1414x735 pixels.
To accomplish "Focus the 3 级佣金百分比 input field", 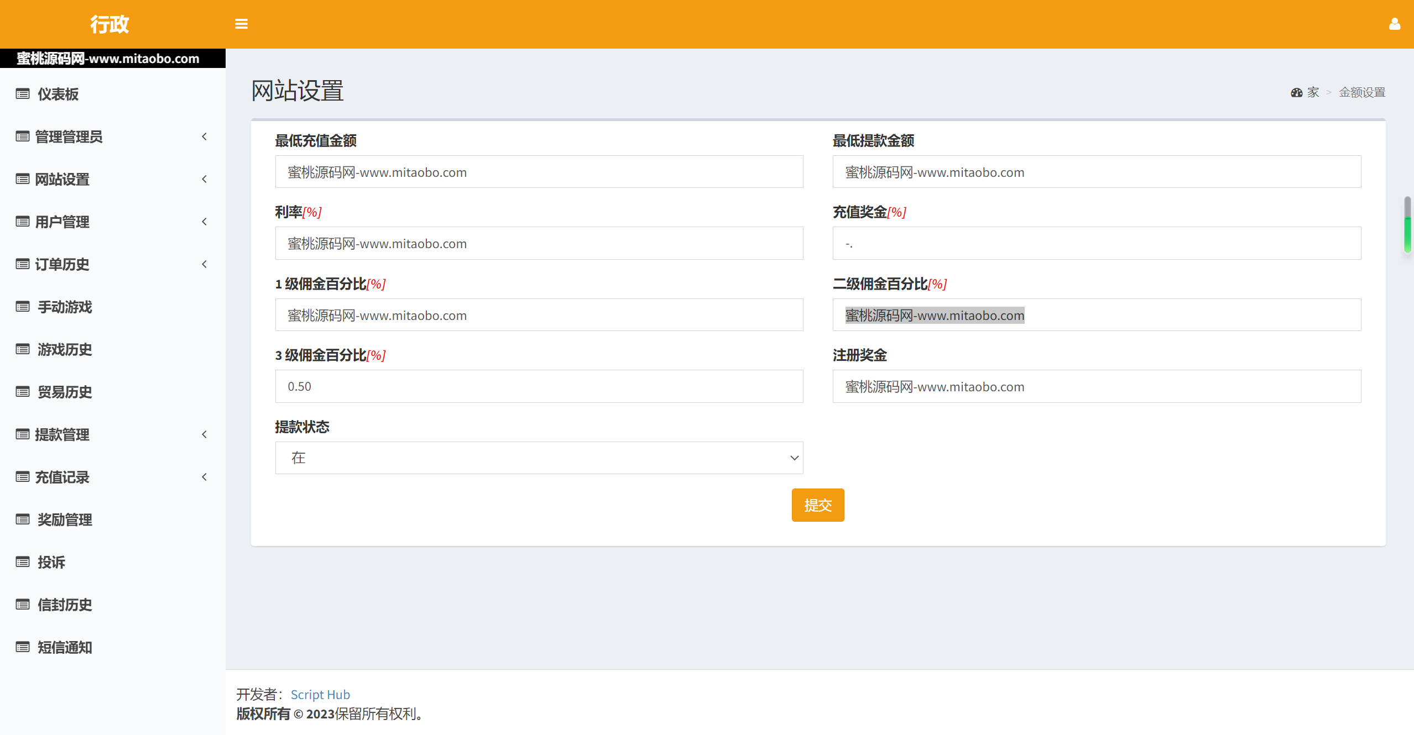I will click(539, 386).
